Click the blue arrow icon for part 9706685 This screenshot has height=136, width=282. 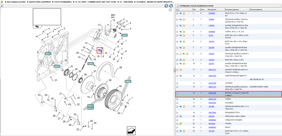click(180, 32)
